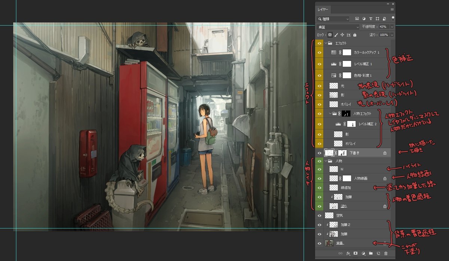The image size is (449, 261).
Task: Click the fill value field 100%
Action: pyautogui.click(x=384, y=35)
